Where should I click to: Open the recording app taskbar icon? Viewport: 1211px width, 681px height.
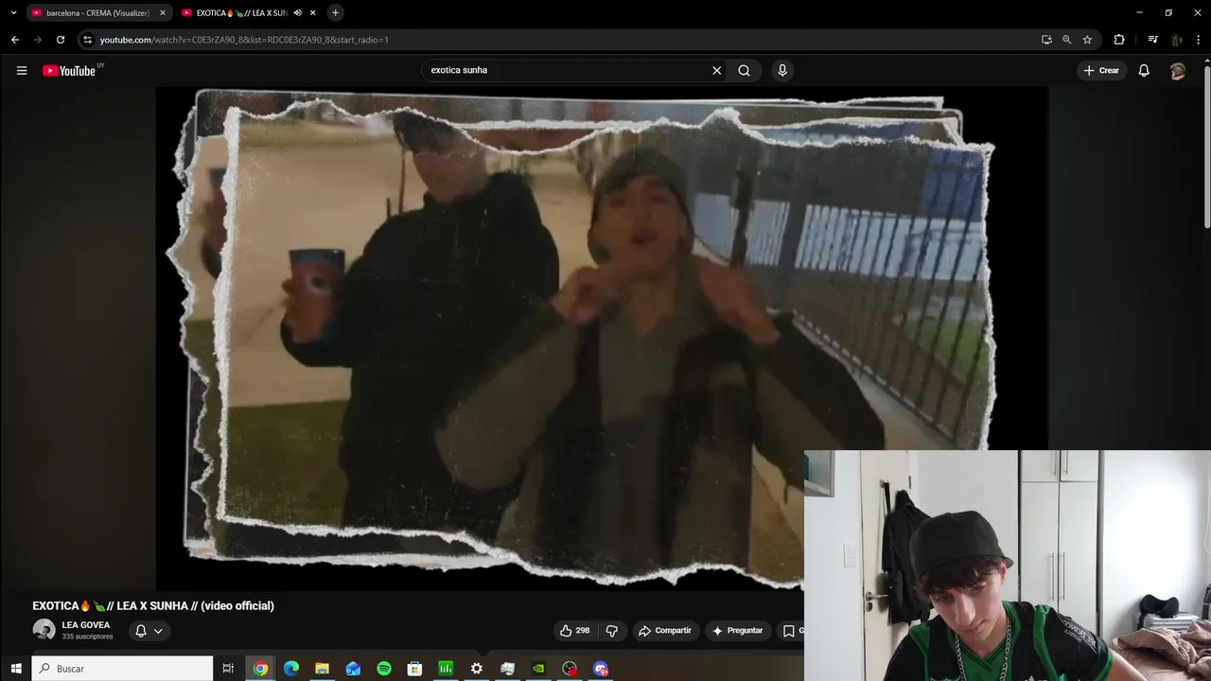[x=570, y=669]
